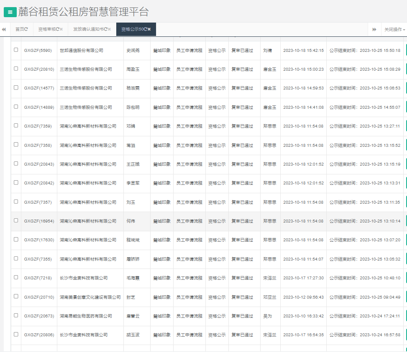Click the green action button on 史润尧's row
The image size is (407, 353).
[405, 50]
